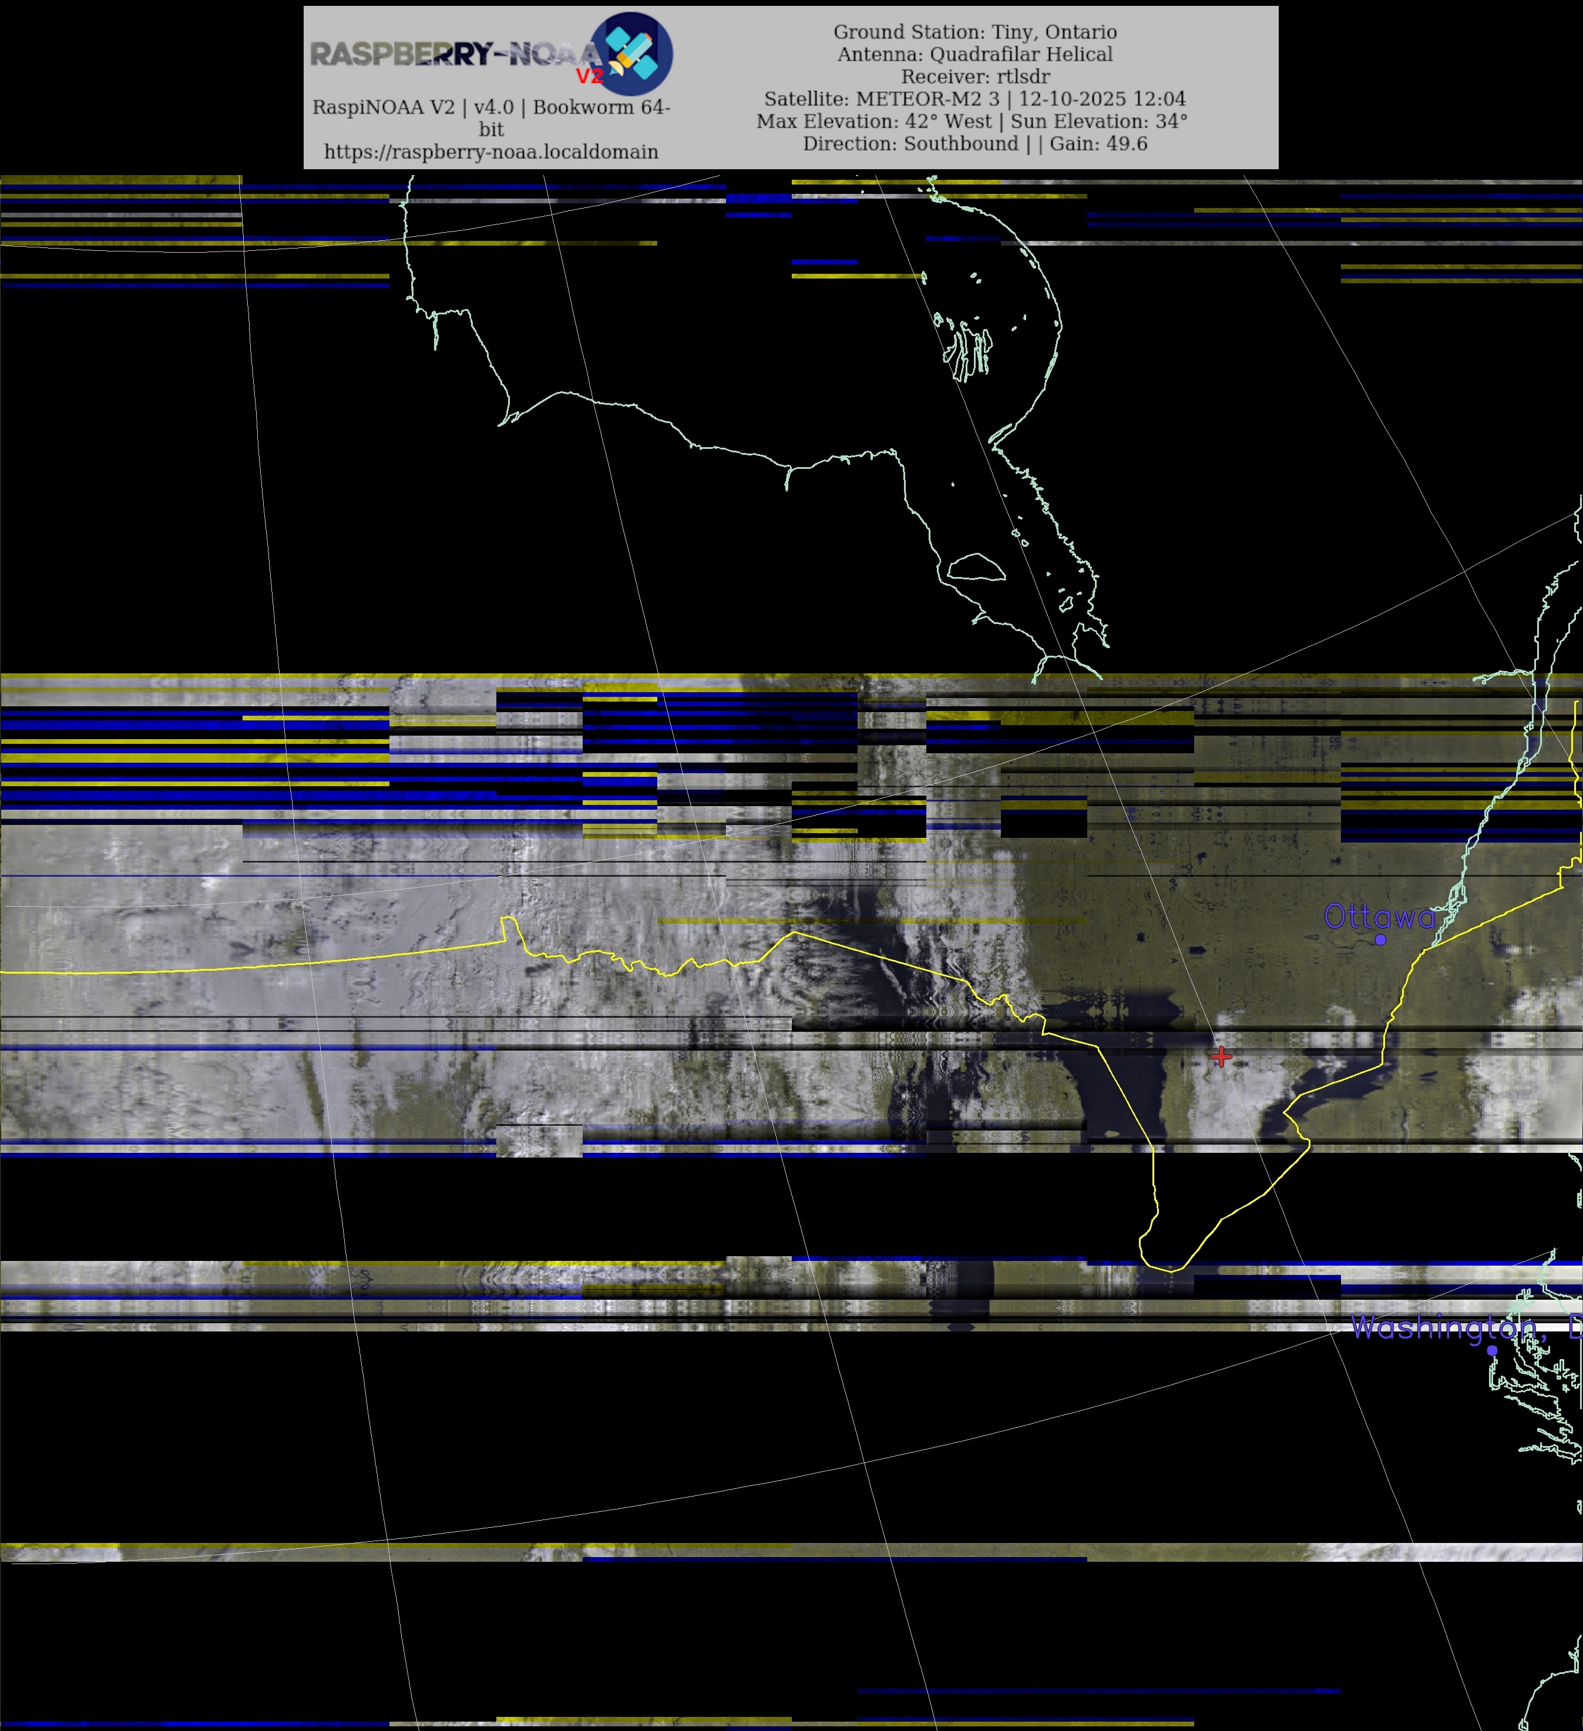Click the Receiver rtlsdr text

975,76
